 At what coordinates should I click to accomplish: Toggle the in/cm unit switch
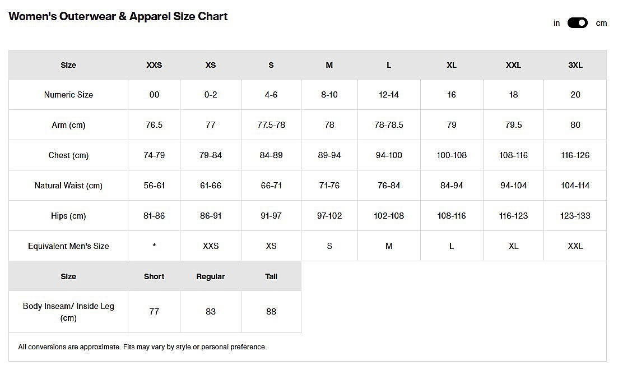577,23
